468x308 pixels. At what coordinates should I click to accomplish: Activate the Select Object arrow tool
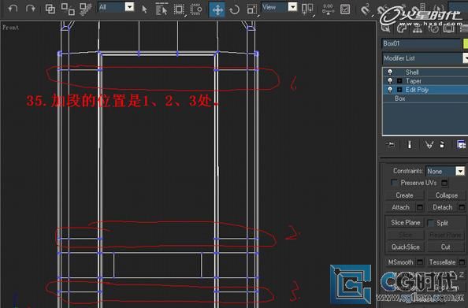click(x=145, y=9)
